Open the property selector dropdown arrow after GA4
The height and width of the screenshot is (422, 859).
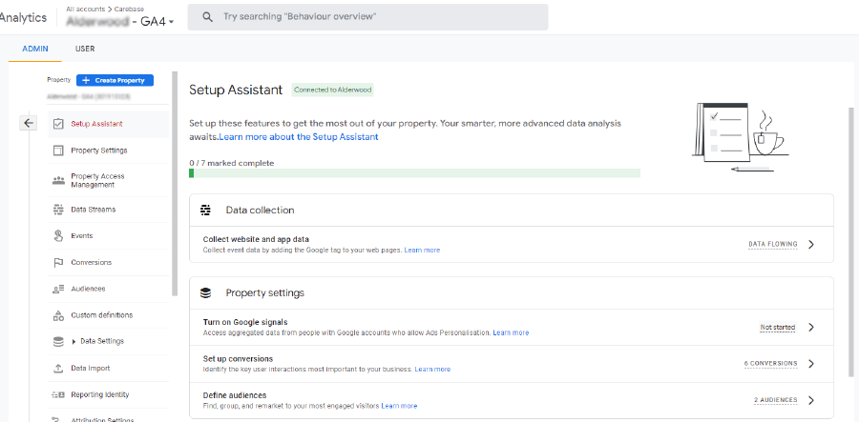(172, 23)
